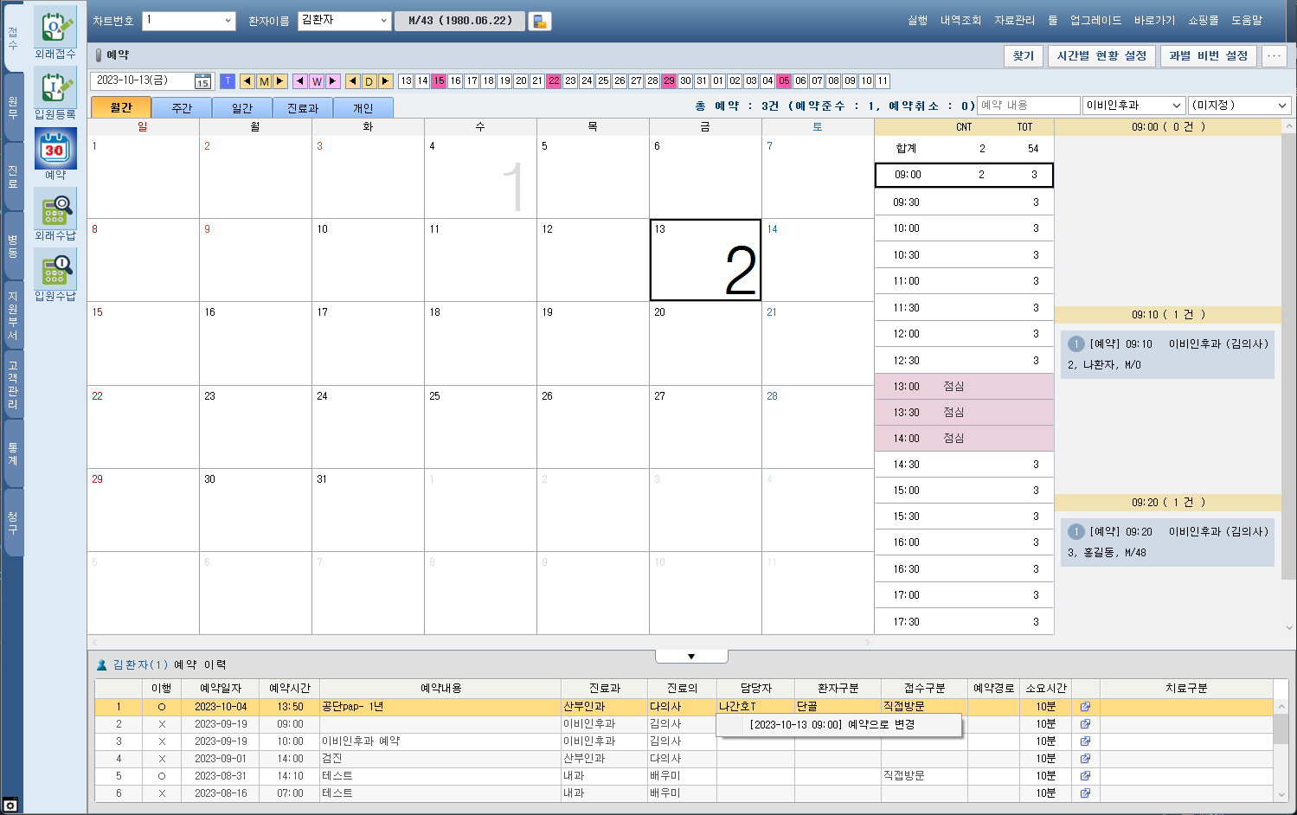This screenshot has height=815, width=1297.
Task: Open the date picker calendar icon
Action: (x=202, y=81)
